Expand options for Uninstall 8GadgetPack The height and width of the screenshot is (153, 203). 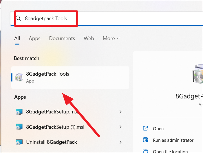(x=120, y=142)
